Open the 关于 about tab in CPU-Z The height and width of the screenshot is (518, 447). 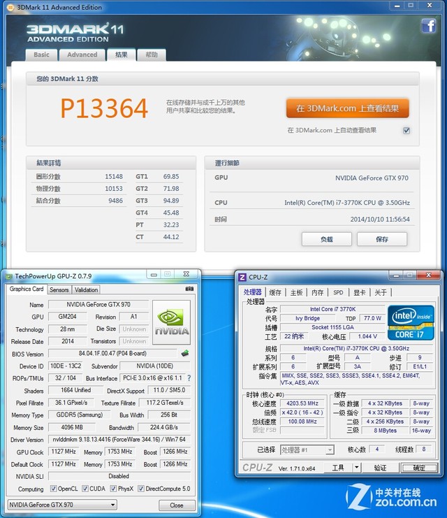click(x=381, y=292)
